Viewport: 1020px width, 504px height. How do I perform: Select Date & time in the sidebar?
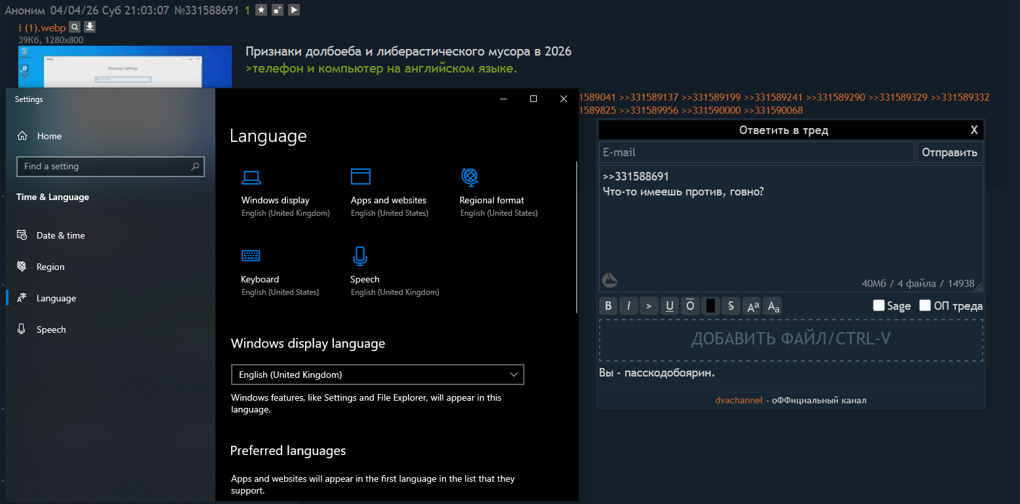tap(60, 235)
